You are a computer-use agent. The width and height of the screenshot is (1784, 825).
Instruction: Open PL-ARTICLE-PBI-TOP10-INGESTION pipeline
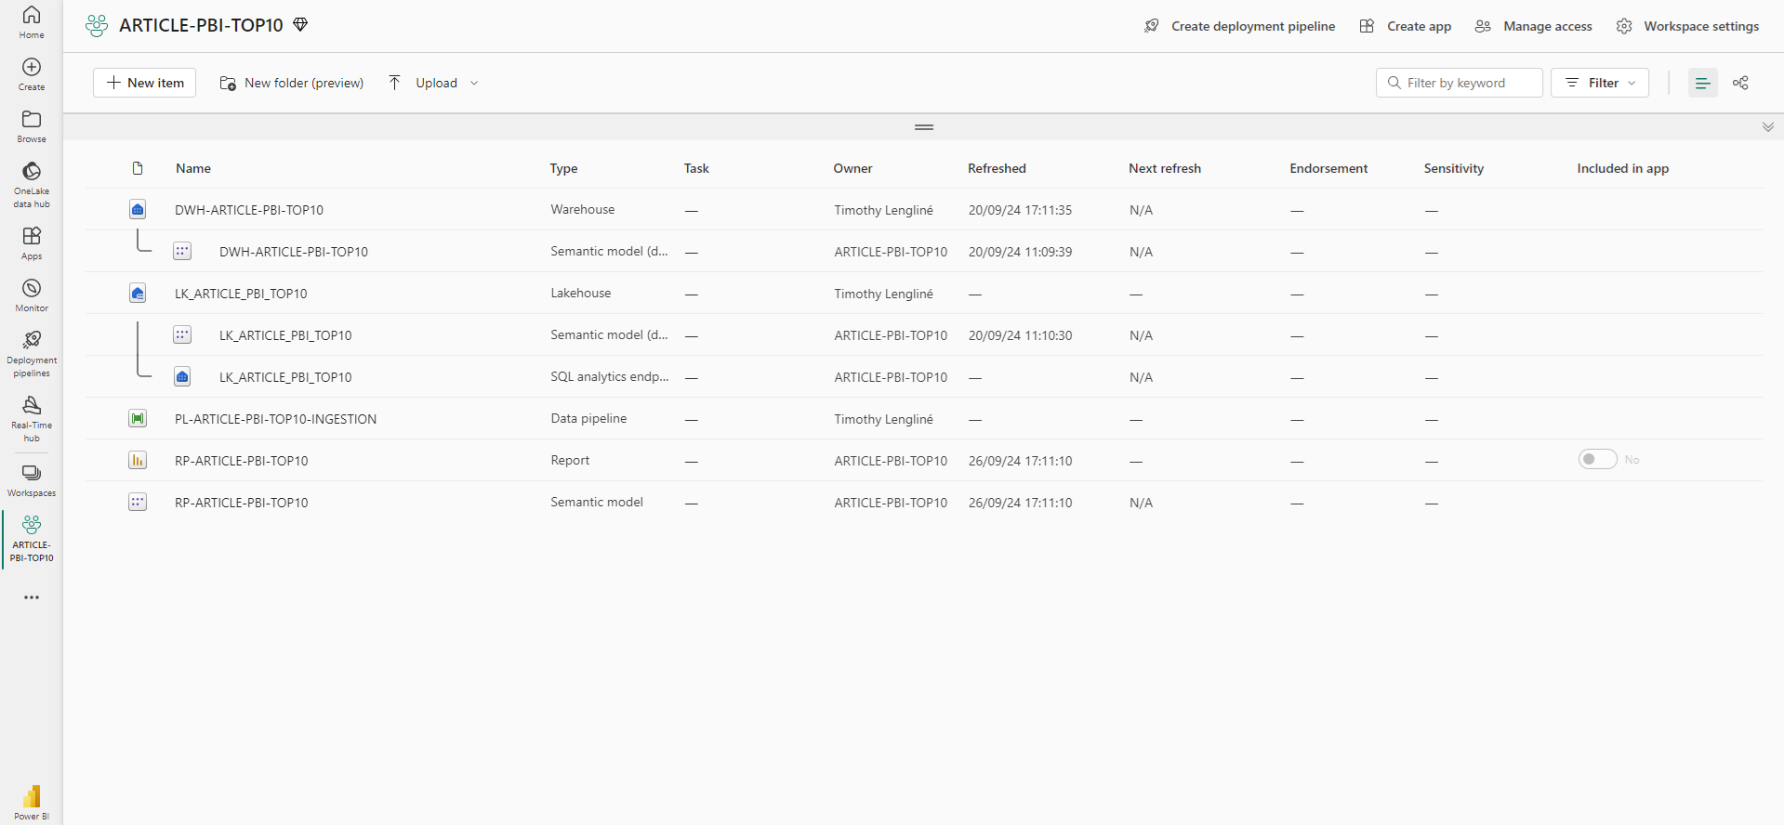[x=275, y=419]
